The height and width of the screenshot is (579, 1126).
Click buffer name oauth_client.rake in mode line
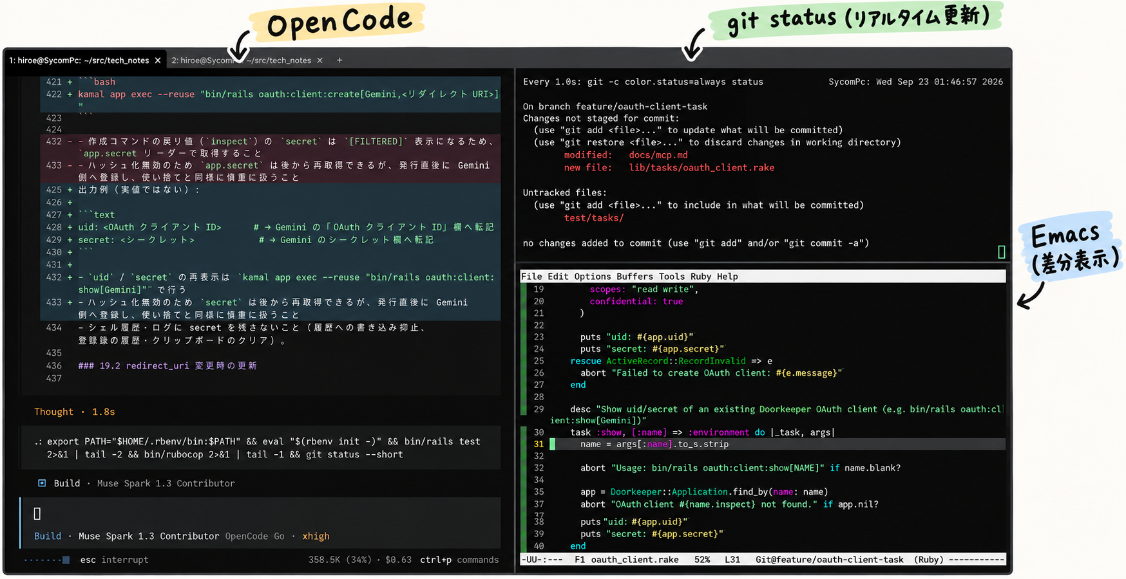tap(635, 560)
